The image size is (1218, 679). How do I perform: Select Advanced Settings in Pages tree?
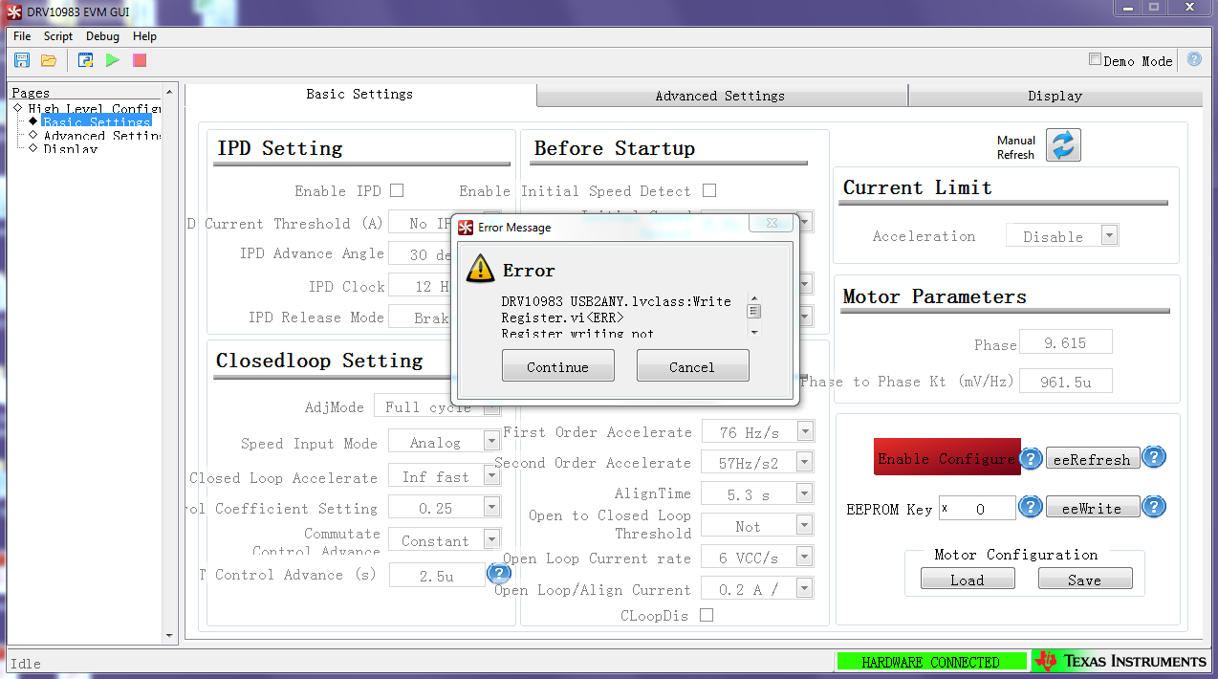101,135
